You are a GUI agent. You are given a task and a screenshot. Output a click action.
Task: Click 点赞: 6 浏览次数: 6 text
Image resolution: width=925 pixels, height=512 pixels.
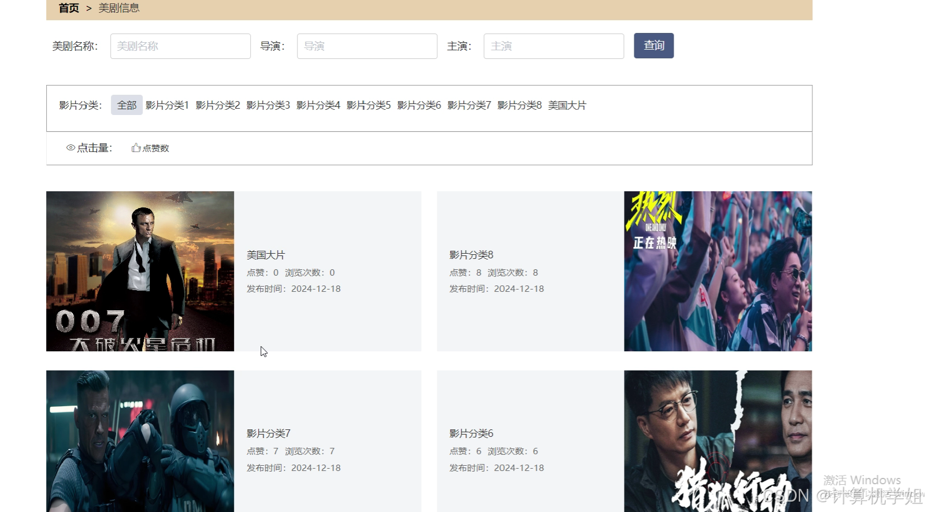(x=494, y=451)
